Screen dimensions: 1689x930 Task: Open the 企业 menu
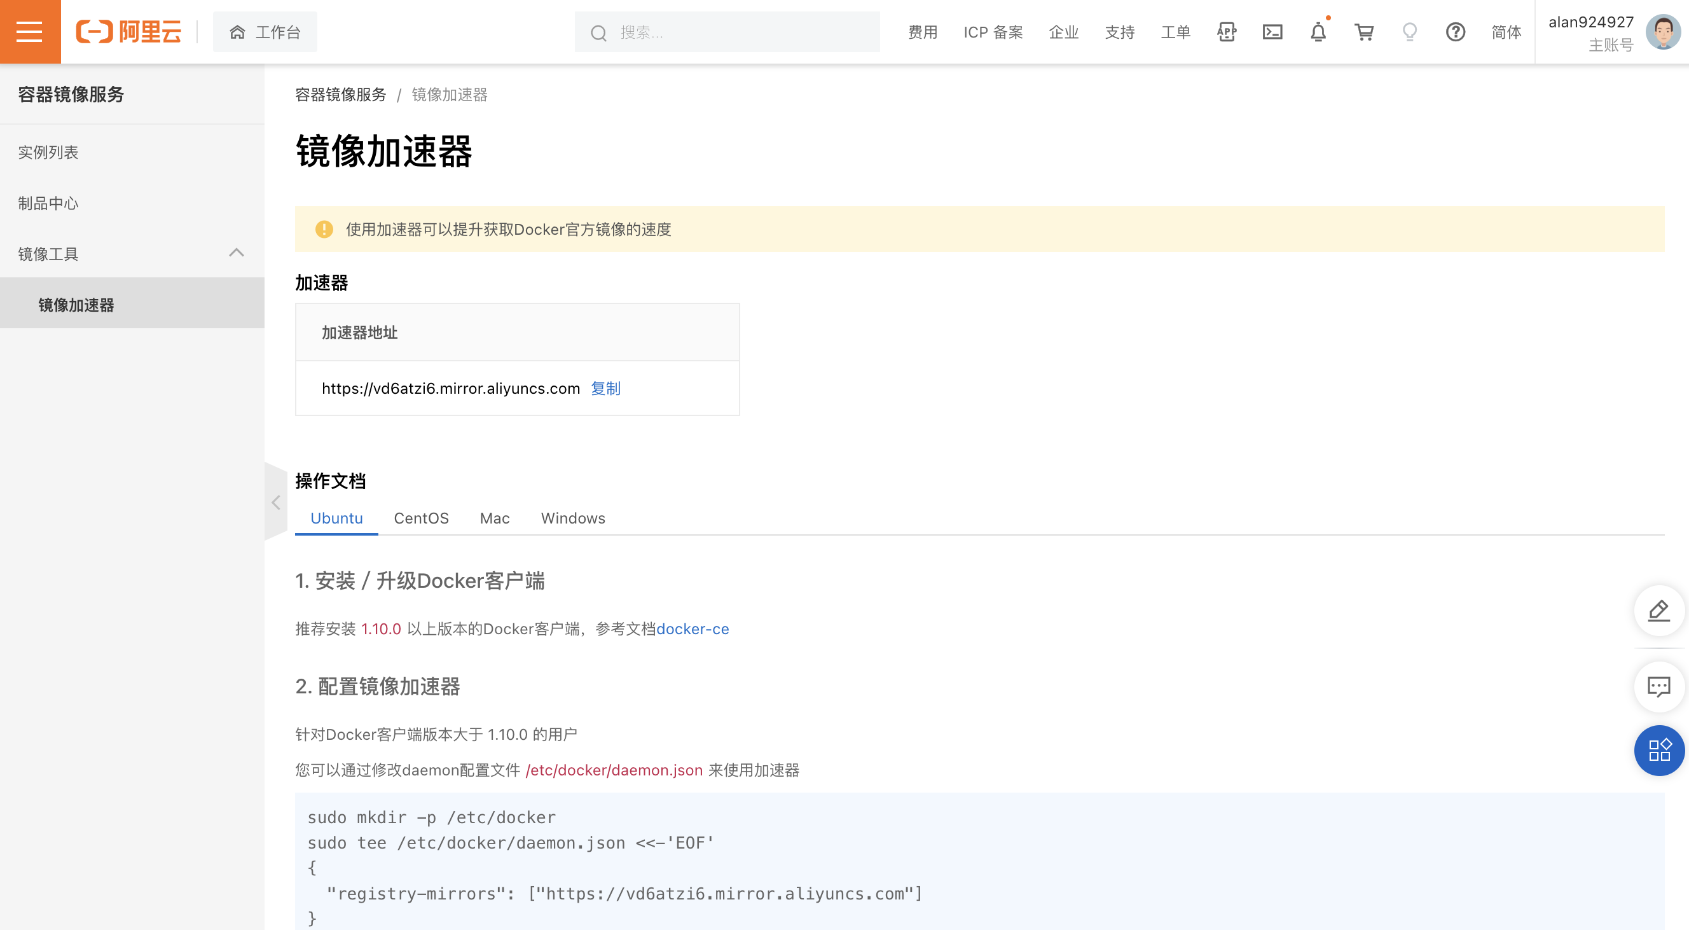tap(1063, 32)
